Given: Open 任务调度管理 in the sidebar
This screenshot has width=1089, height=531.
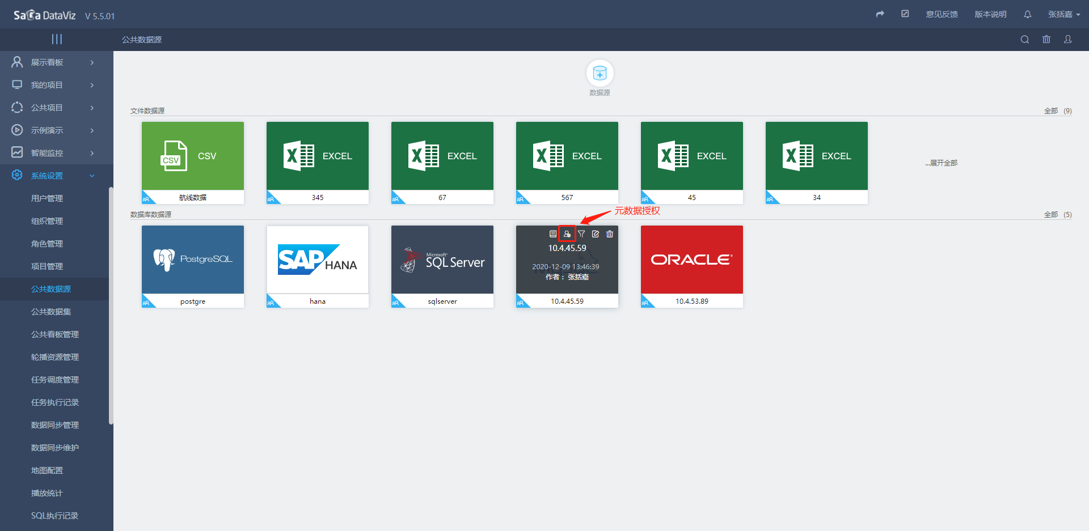Looking at the screenshot, I should [x=55, y=380].
